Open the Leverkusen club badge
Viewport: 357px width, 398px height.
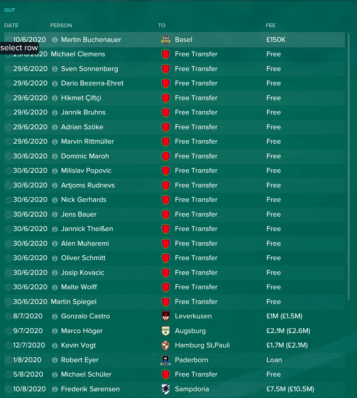click(165, 316)
